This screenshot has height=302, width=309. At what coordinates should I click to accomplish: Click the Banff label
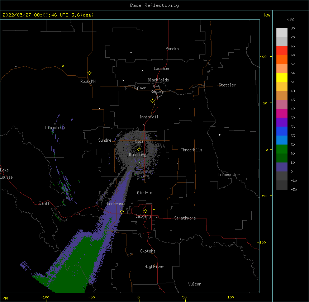(x=44, y=203)
